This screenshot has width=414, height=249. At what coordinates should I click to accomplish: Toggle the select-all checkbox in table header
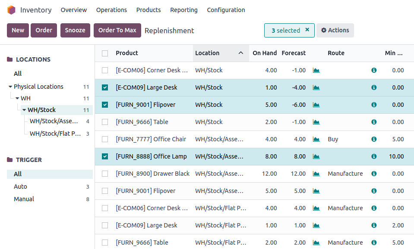(105, 53)
